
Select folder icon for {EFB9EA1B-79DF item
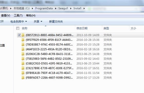coord(23,73)
